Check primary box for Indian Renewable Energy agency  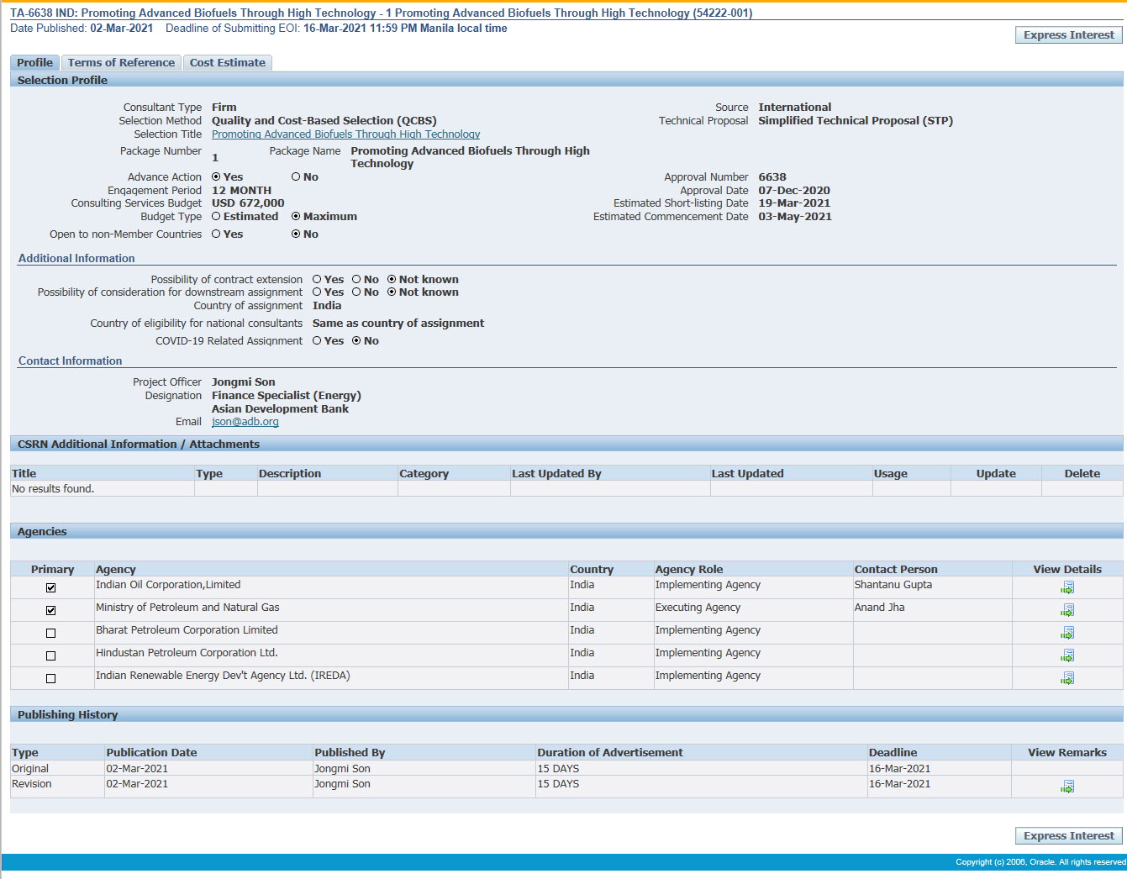pyautogui.click(x=50, y=678)
